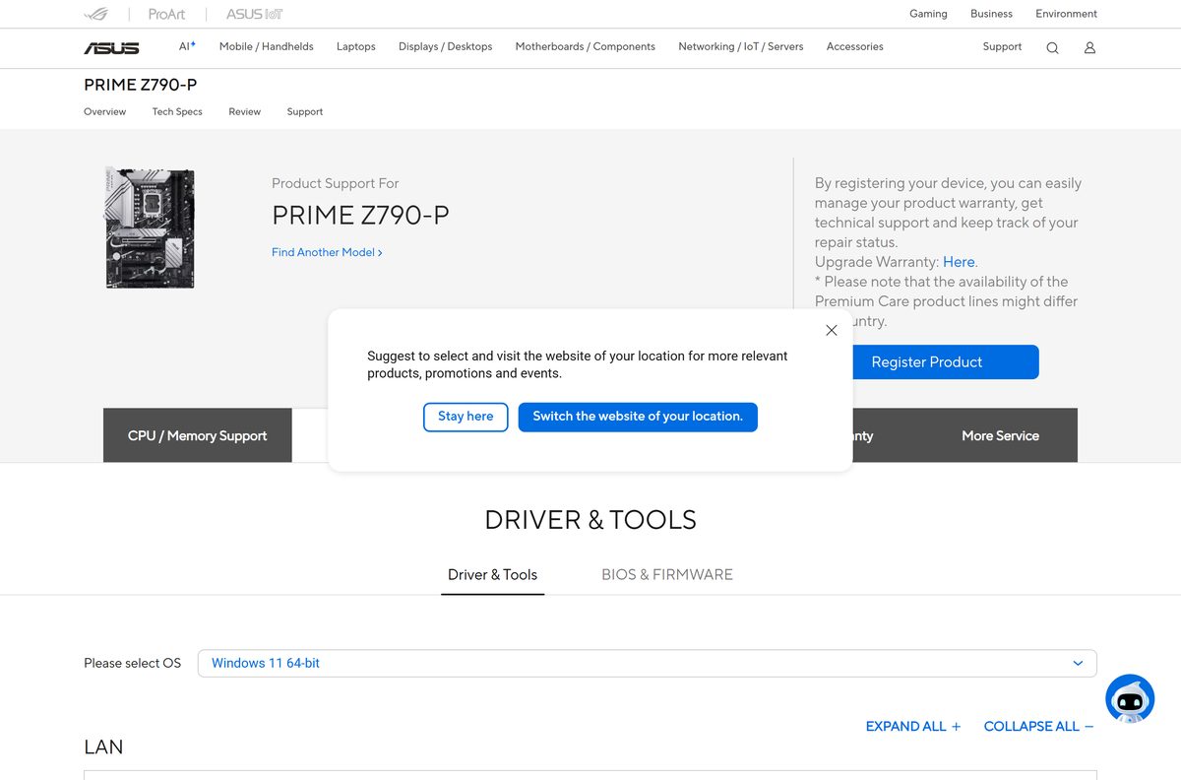
Task: Click the LAN section heading
Action: (103, 747)
